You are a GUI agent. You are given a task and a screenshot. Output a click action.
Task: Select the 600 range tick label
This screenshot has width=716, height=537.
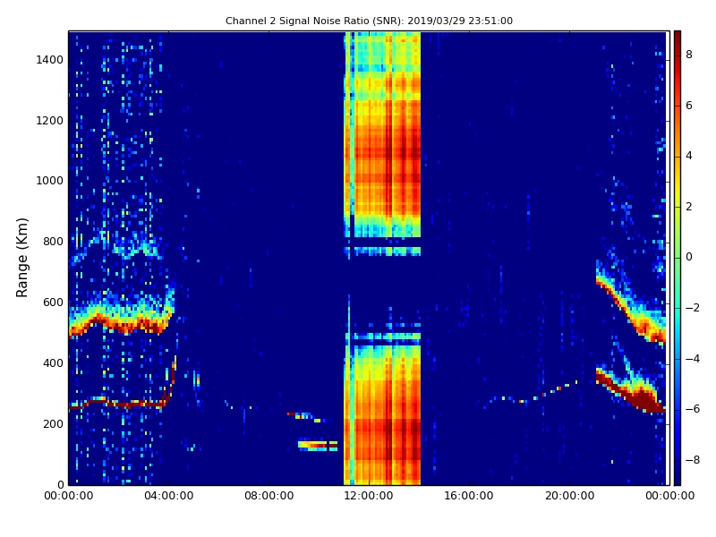click(54, 303)
